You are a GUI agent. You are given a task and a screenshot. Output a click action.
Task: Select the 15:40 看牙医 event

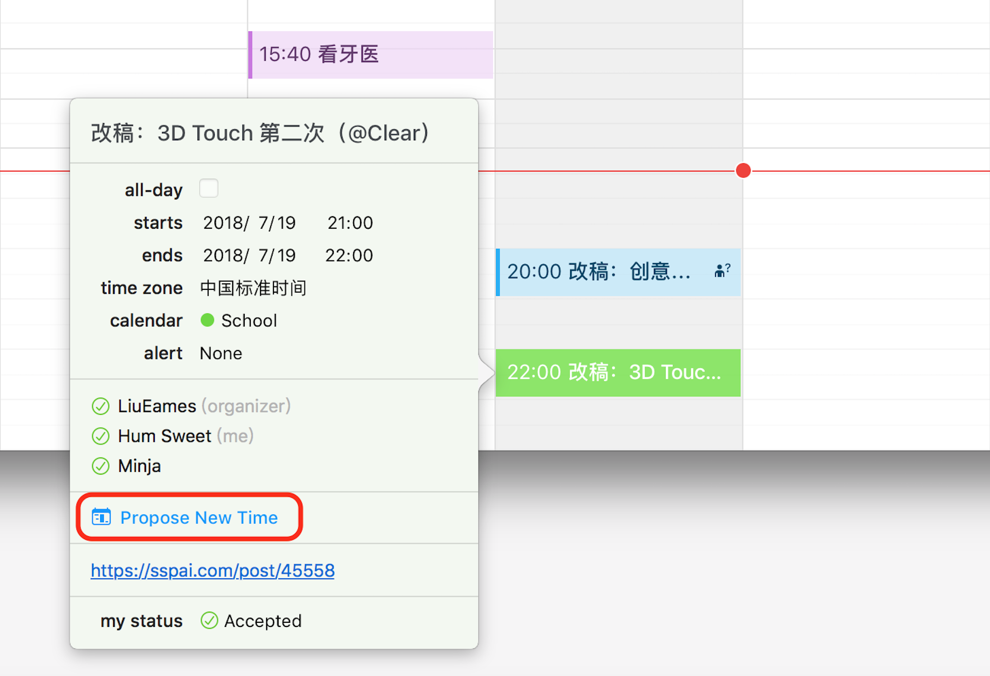coord(371,55)
